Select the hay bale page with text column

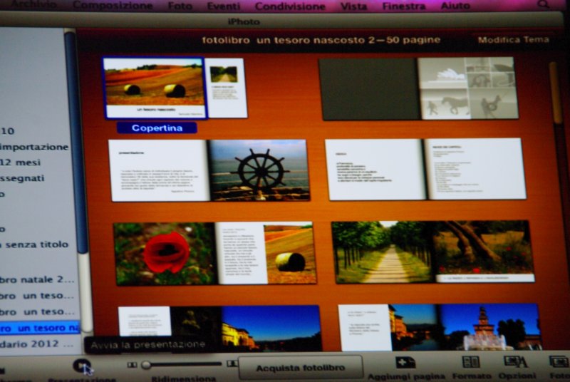point(266,252)
